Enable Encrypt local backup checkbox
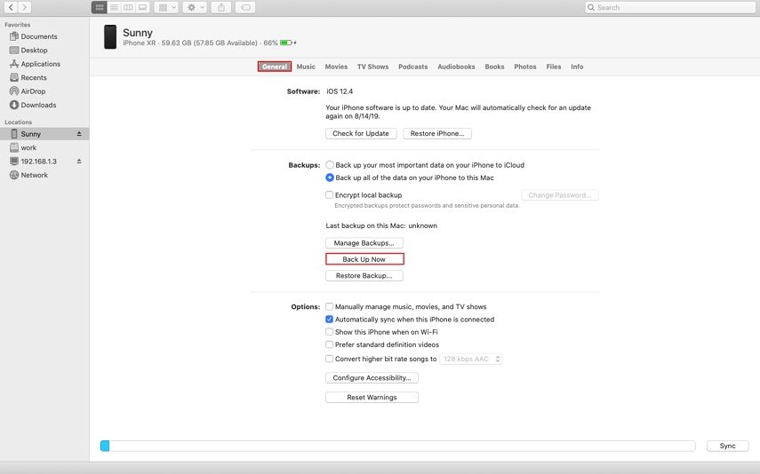The image size is (760, 474). coord(330,195)
